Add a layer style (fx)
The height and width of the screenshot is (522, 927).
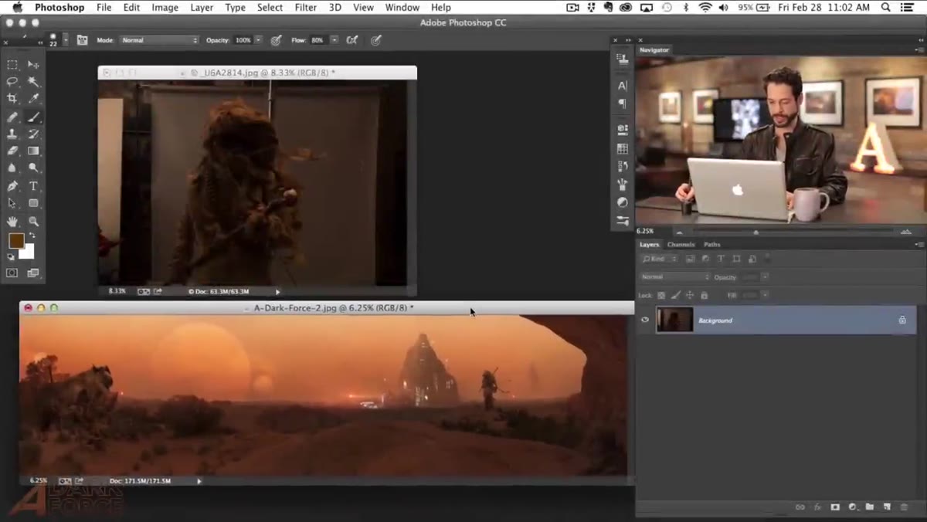click(818, 507)
